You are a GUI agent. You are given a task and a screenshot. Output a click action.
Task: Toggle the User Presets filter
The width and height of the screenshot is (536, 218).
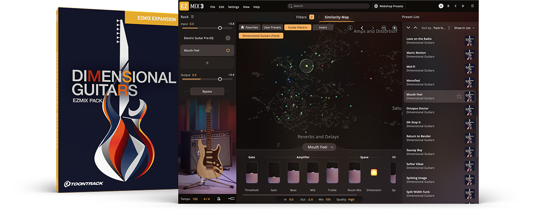pos(272,27)
